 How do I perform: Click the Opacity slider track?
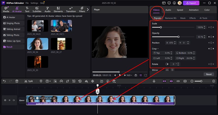click(x=174, y=37)
